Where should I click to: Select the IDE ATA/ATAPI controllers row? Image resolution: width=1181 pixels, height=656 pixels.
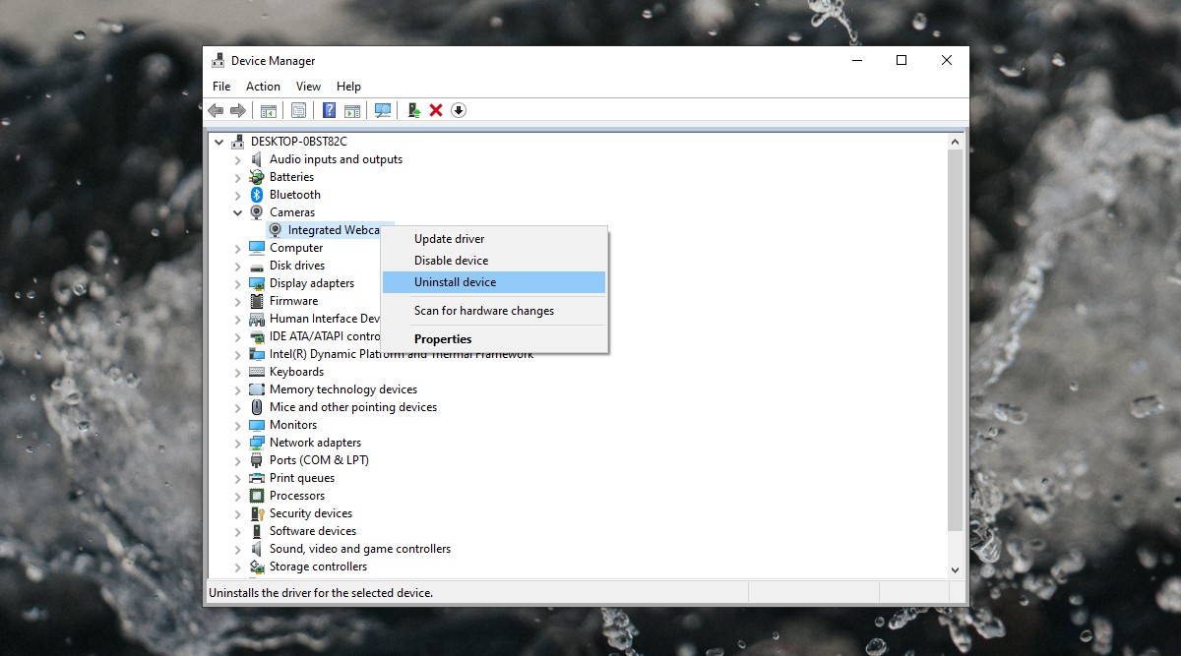pos(325,336)
